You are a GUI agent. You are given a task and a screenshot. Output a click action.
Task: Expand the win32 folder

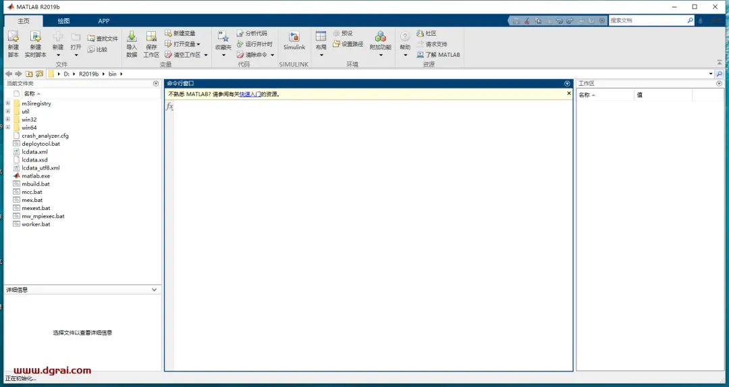point(8,119)
